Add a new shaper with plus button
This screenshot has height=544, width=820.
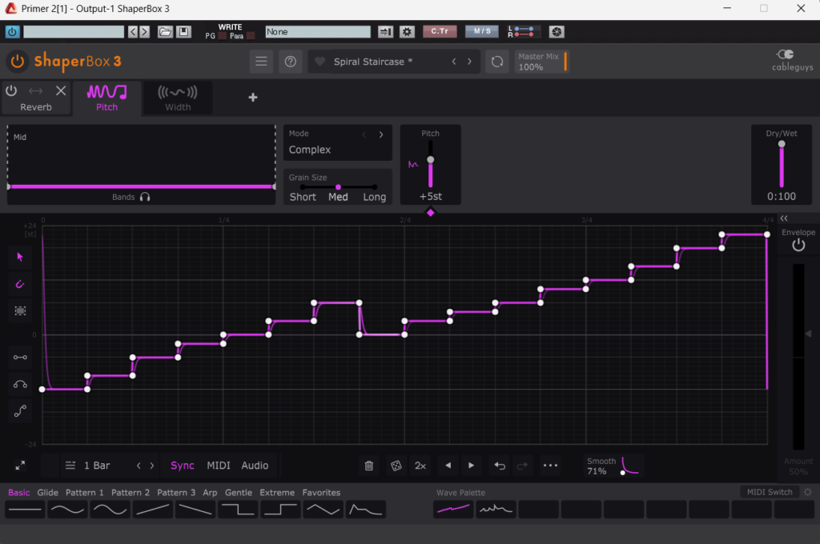click(x=253, y=98)
